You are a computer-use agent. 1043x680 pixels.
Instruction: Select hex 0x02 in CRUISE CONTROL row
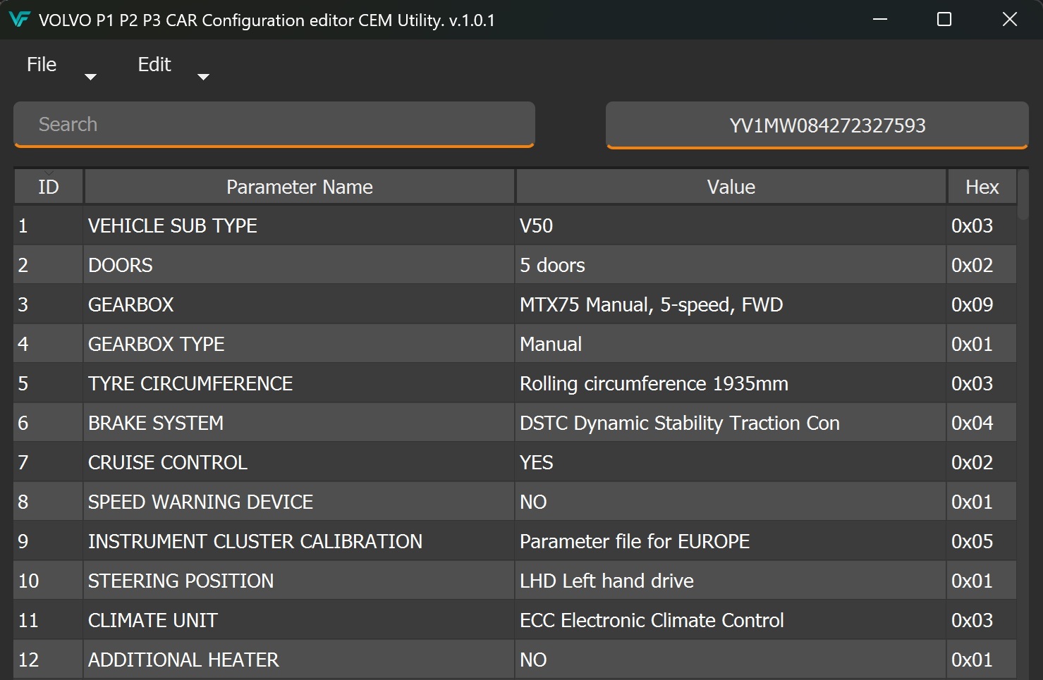[982, 462]
